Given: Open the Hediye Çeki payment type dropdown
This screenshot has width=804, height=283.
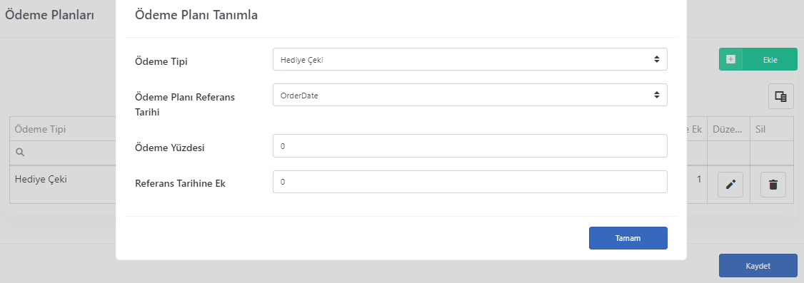Looking at the screenshot, I should click(x=470, y=59).
